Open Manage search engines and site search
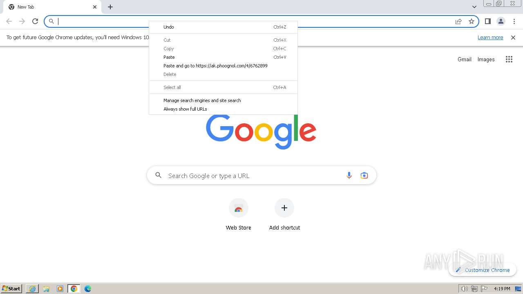 [223, 100]
